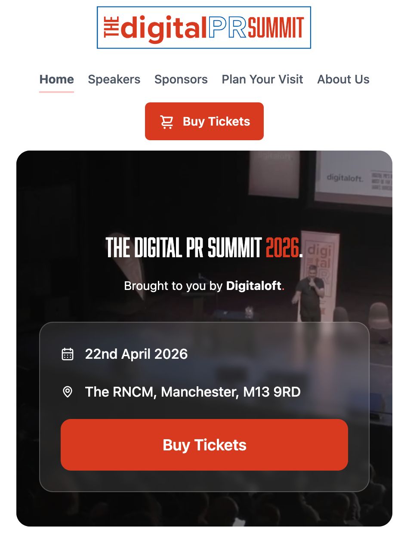The image size is (401, 536).
Task: Click the red SUMMIT word in the logo
Action: pyautogui.click(x=276, y=28)
